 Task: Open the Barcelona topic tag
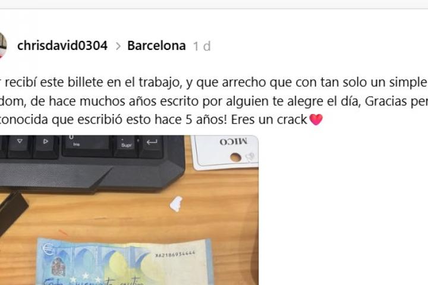click(x=156, y=46)
